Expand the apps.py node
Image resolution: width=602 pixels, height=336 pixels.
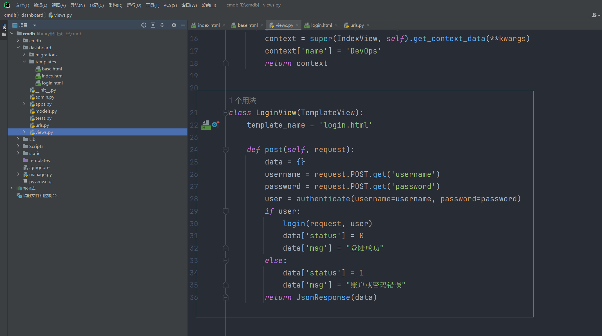pos(24,104)
